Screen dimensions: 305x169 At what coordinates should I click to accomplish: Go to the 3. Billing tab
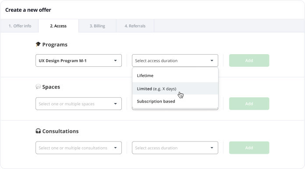(97, 26)
